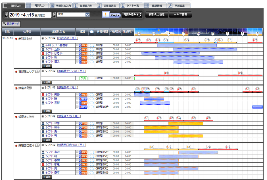Screen dimensions: 267x180
Task: Click the 申請 status icon for シフト 和博
Action: 83,123
